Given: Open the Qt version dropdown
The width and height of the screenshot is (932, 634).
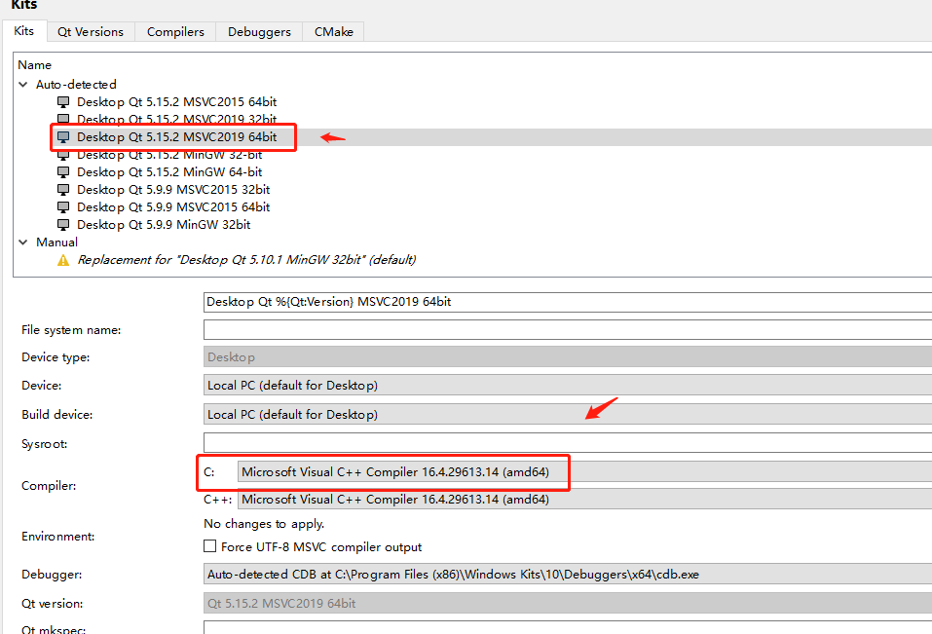Looking at the screenshot, I should (x=568, y=603).
